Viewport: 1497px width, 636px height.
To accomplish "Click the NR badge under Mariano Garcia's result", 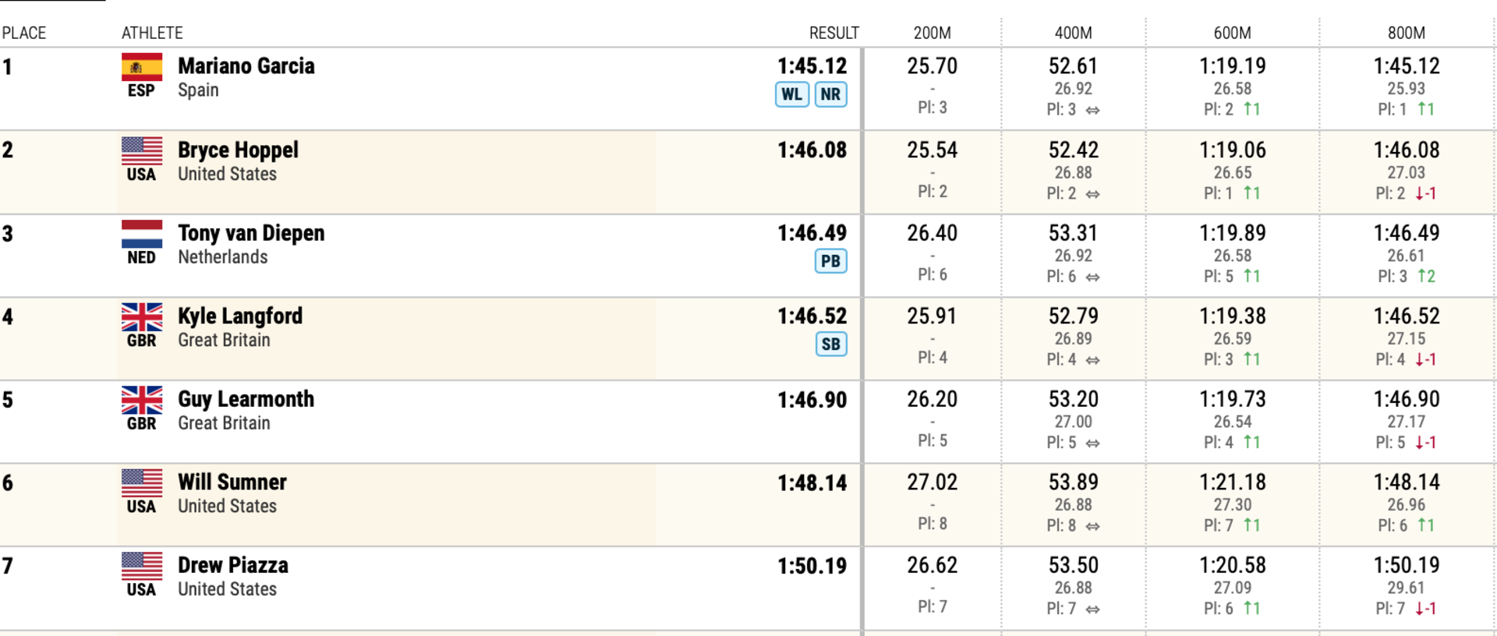I will tap(830, 94).
